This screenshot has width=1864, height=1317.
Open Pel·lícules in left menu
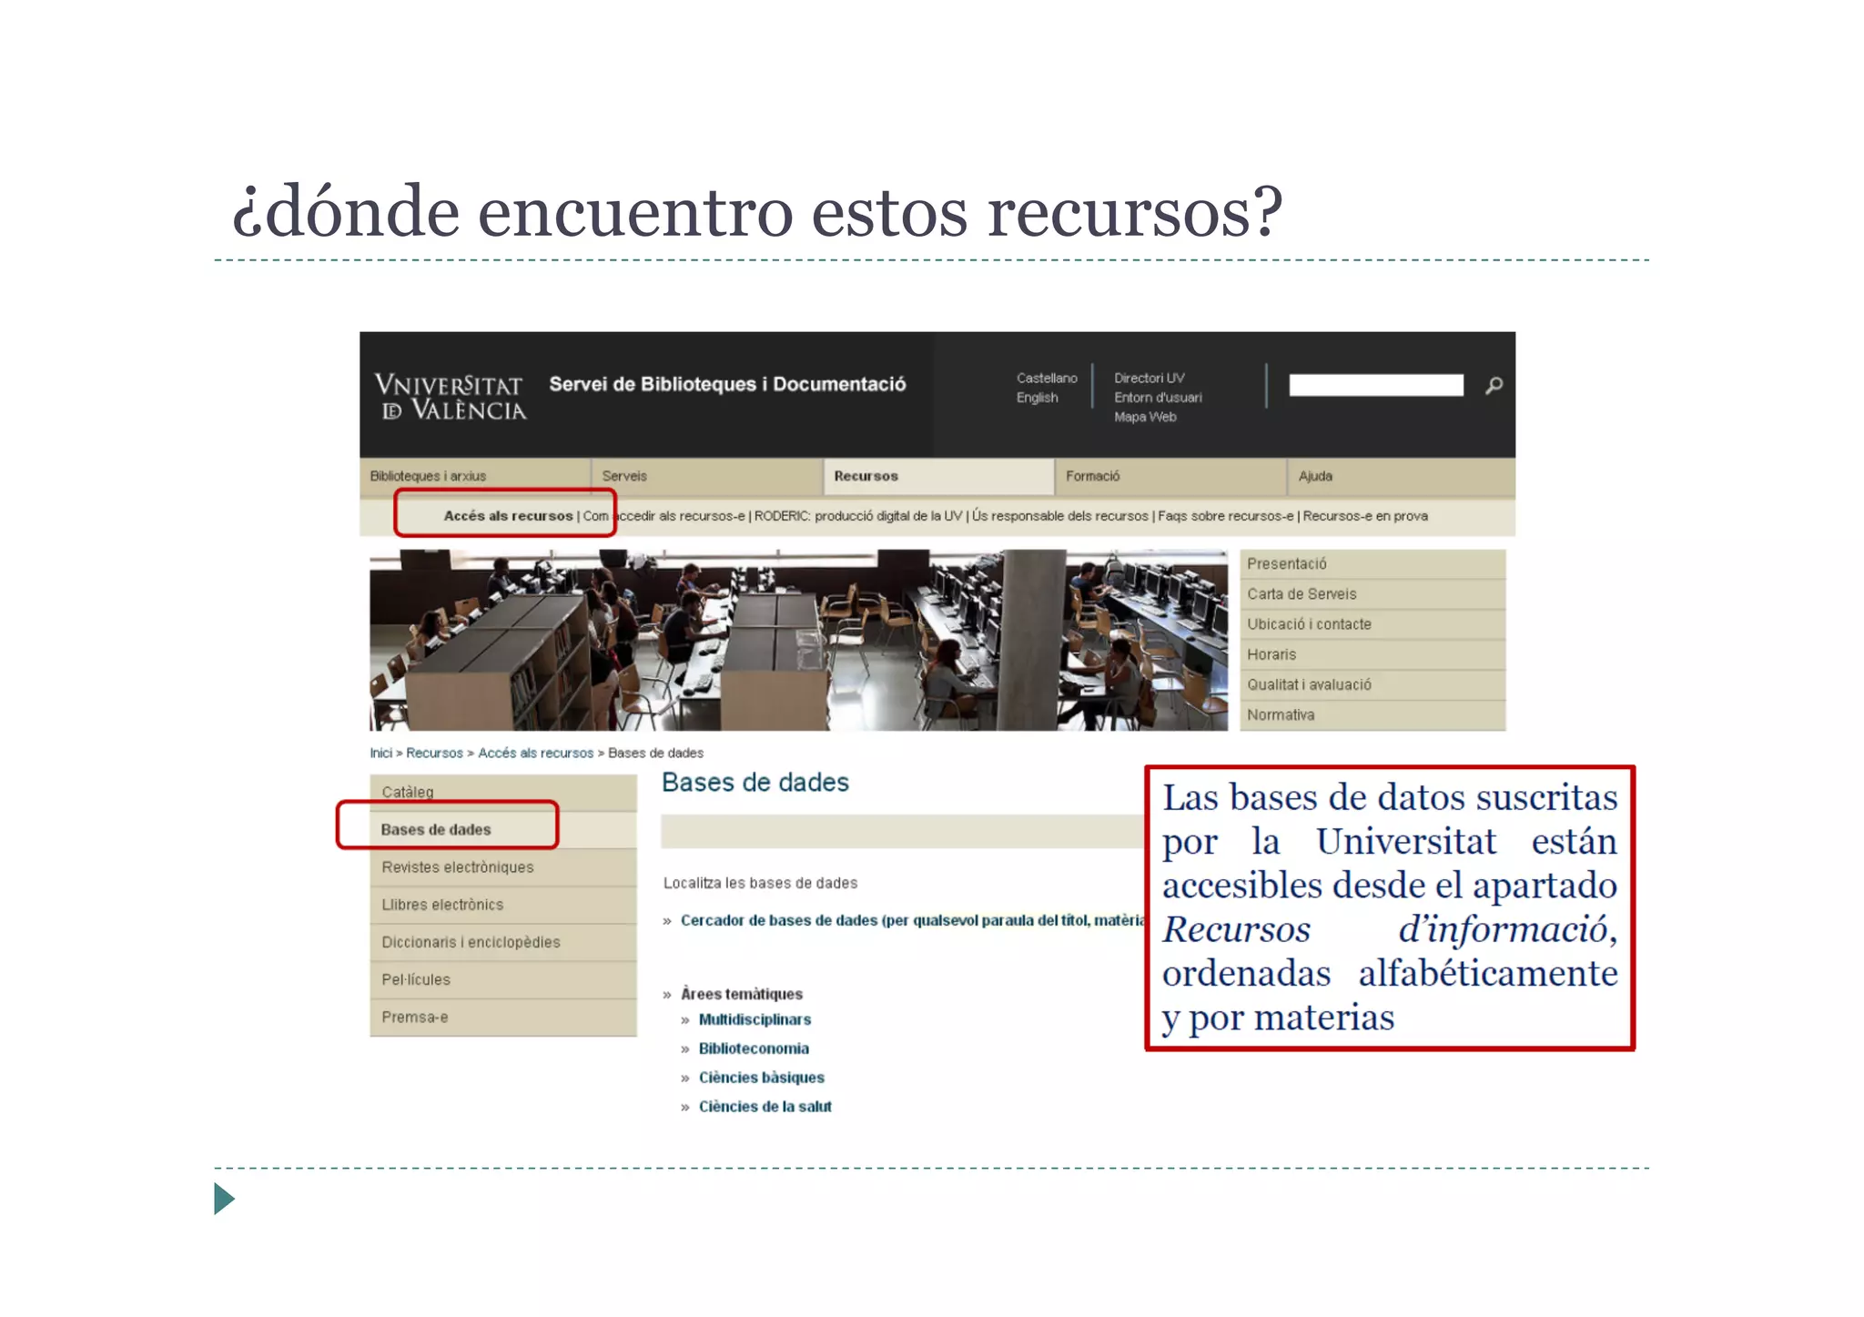tap(503, 979)
